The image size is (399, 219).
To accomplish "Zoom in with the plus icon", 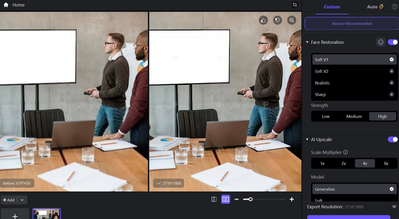I will coord(292,200).
